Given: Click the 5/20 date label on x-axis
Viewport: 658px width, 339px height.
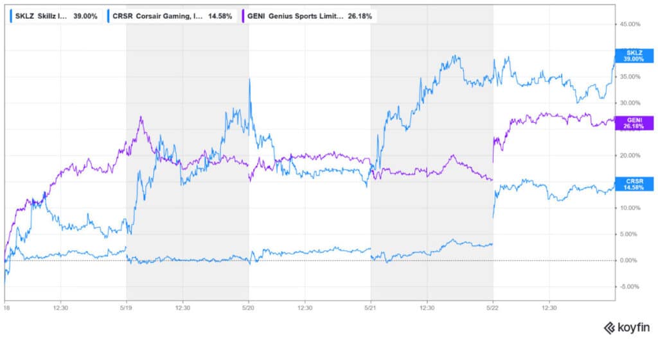Looking at the screenshot, I should point(249,308).
